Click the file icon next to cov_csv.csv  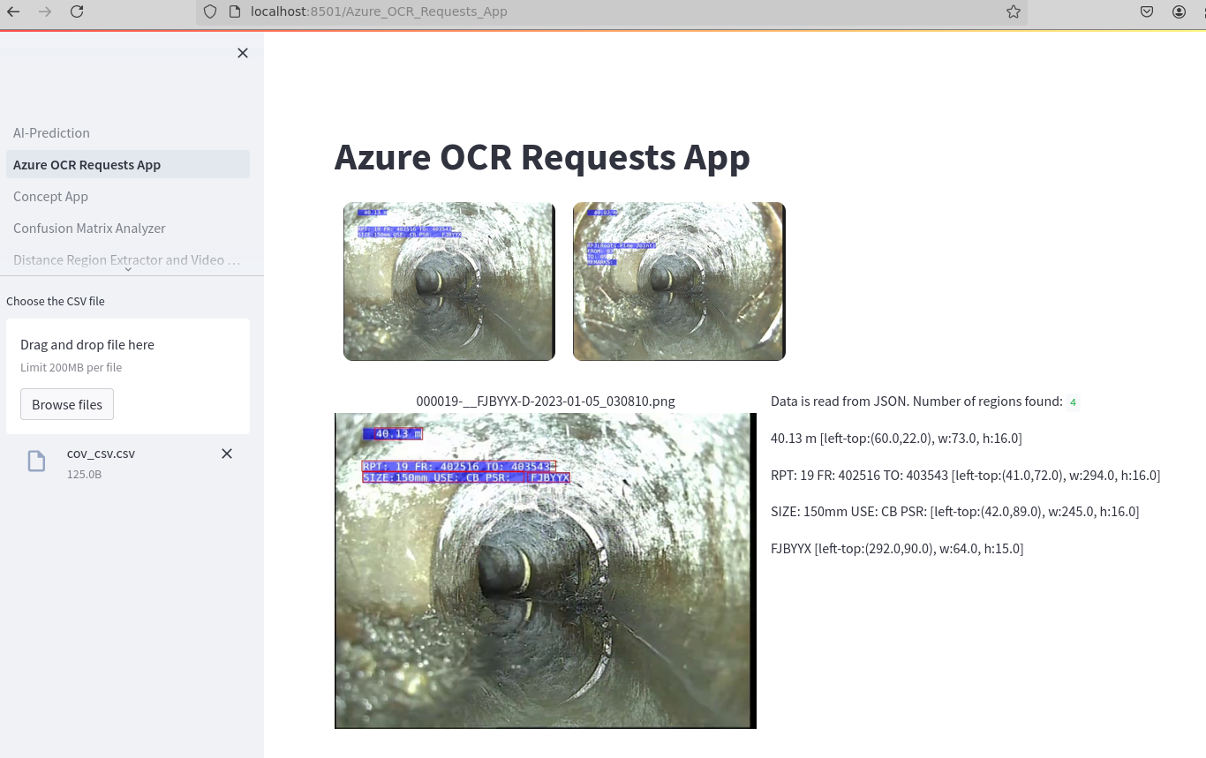point(36,461)
